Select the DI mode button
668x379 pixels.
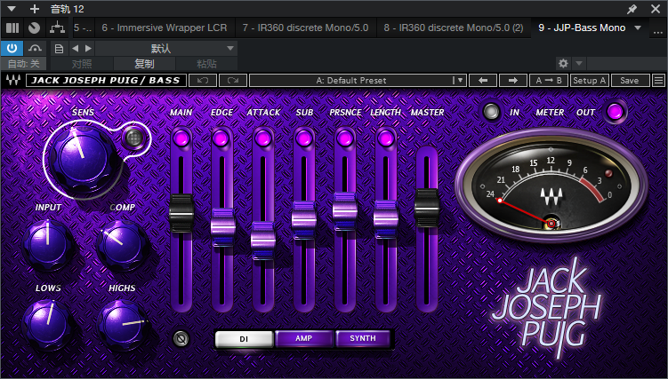(244, 339)
